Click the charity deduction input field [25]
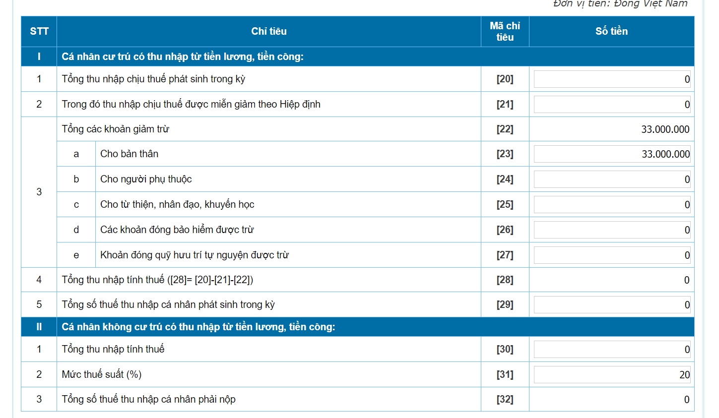Screen dimensions: 719x418 point(611,205)
